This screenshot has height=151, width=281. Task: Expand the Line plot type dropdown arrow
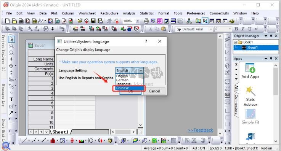(29, 141)
